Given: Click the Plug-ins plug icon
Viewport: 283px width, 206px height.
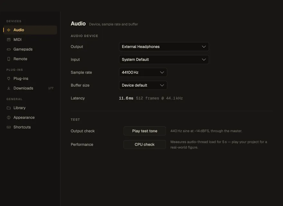Looking at the screenshot, I should click(8, 79).
